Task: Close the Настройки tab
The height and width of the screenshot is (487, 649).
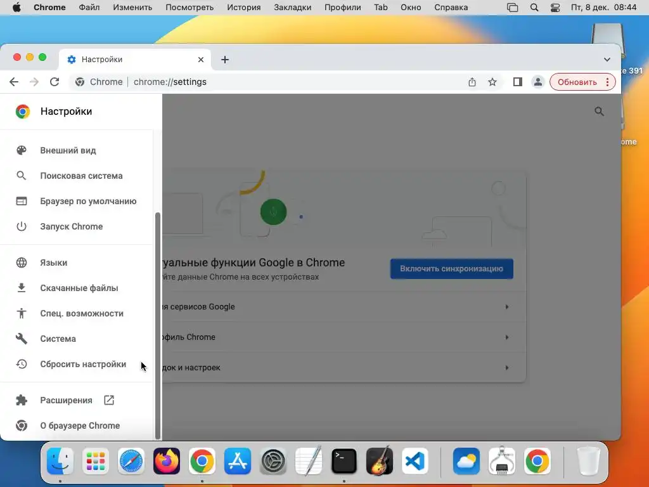Action: click(x=201, y=60)
